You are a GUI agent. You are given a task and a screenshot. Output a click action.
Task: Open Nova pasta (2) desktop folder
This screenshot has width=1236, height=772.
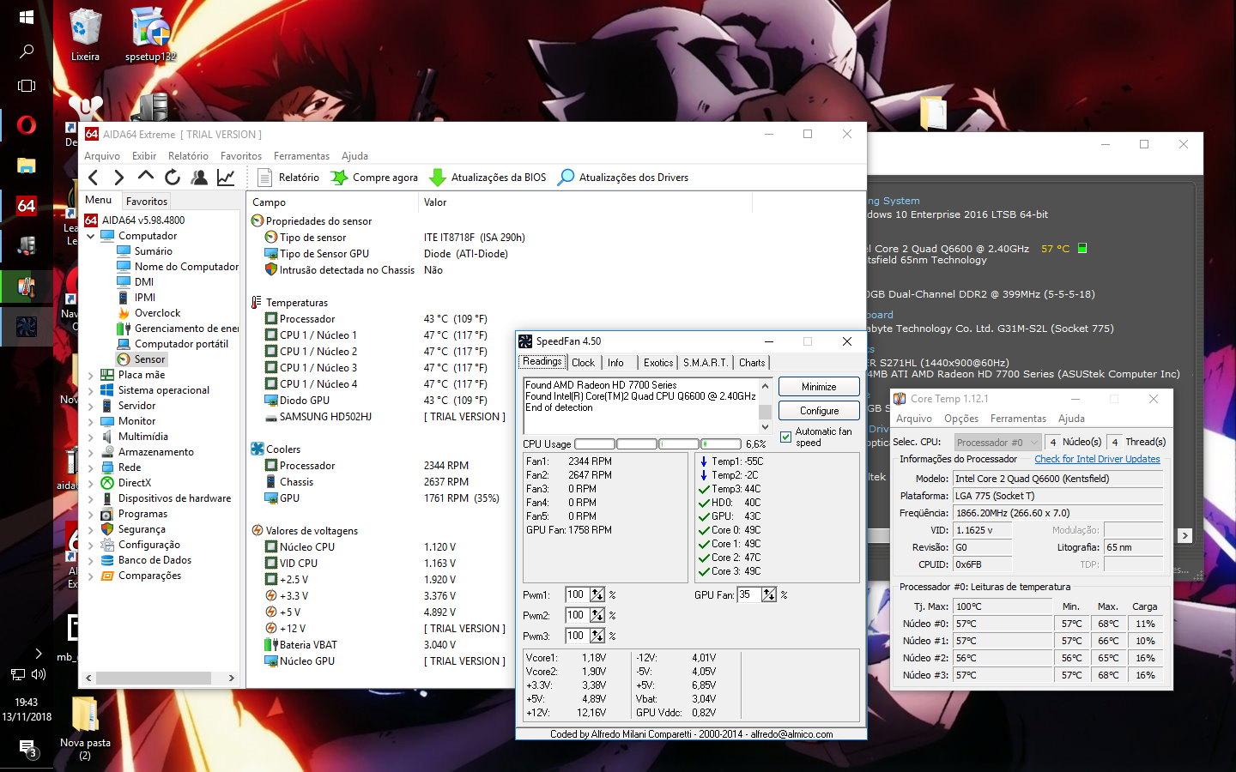click(85, 727)
